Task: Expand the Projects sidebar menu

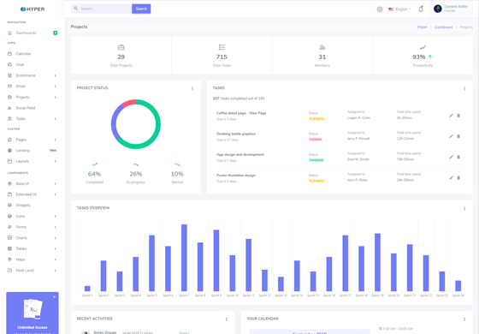Action: 33,98
